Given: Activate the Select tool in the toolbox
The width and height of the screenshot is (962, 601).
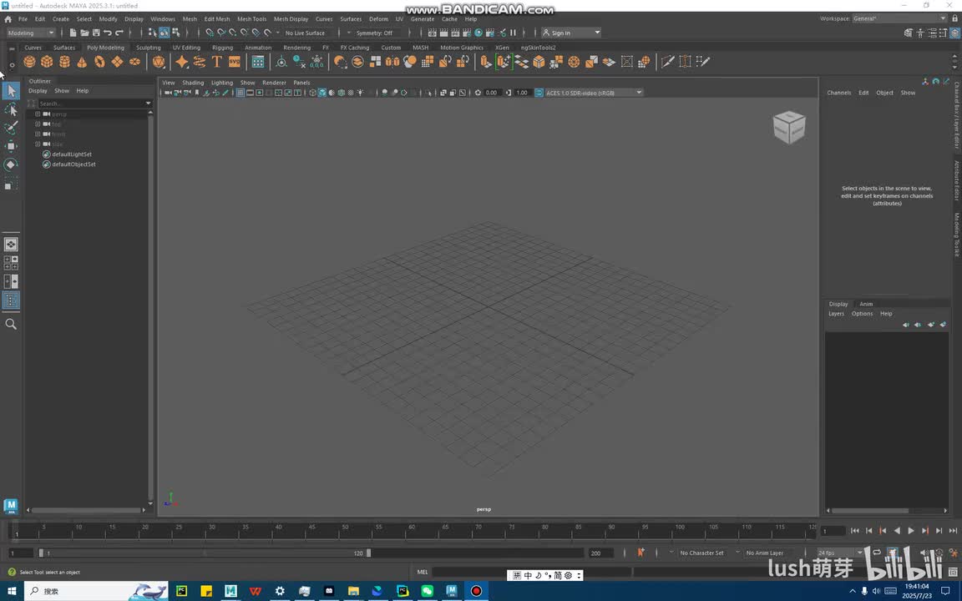Looking at the screenshot, I should [11, 91].
